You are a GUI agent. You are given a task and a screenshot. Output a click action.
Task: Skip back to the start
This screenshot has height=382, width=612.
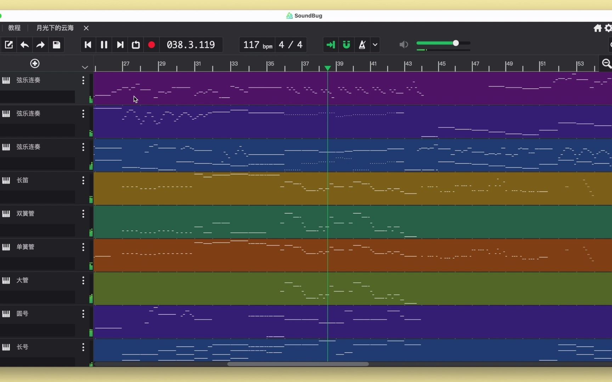(x=88, y=45)
